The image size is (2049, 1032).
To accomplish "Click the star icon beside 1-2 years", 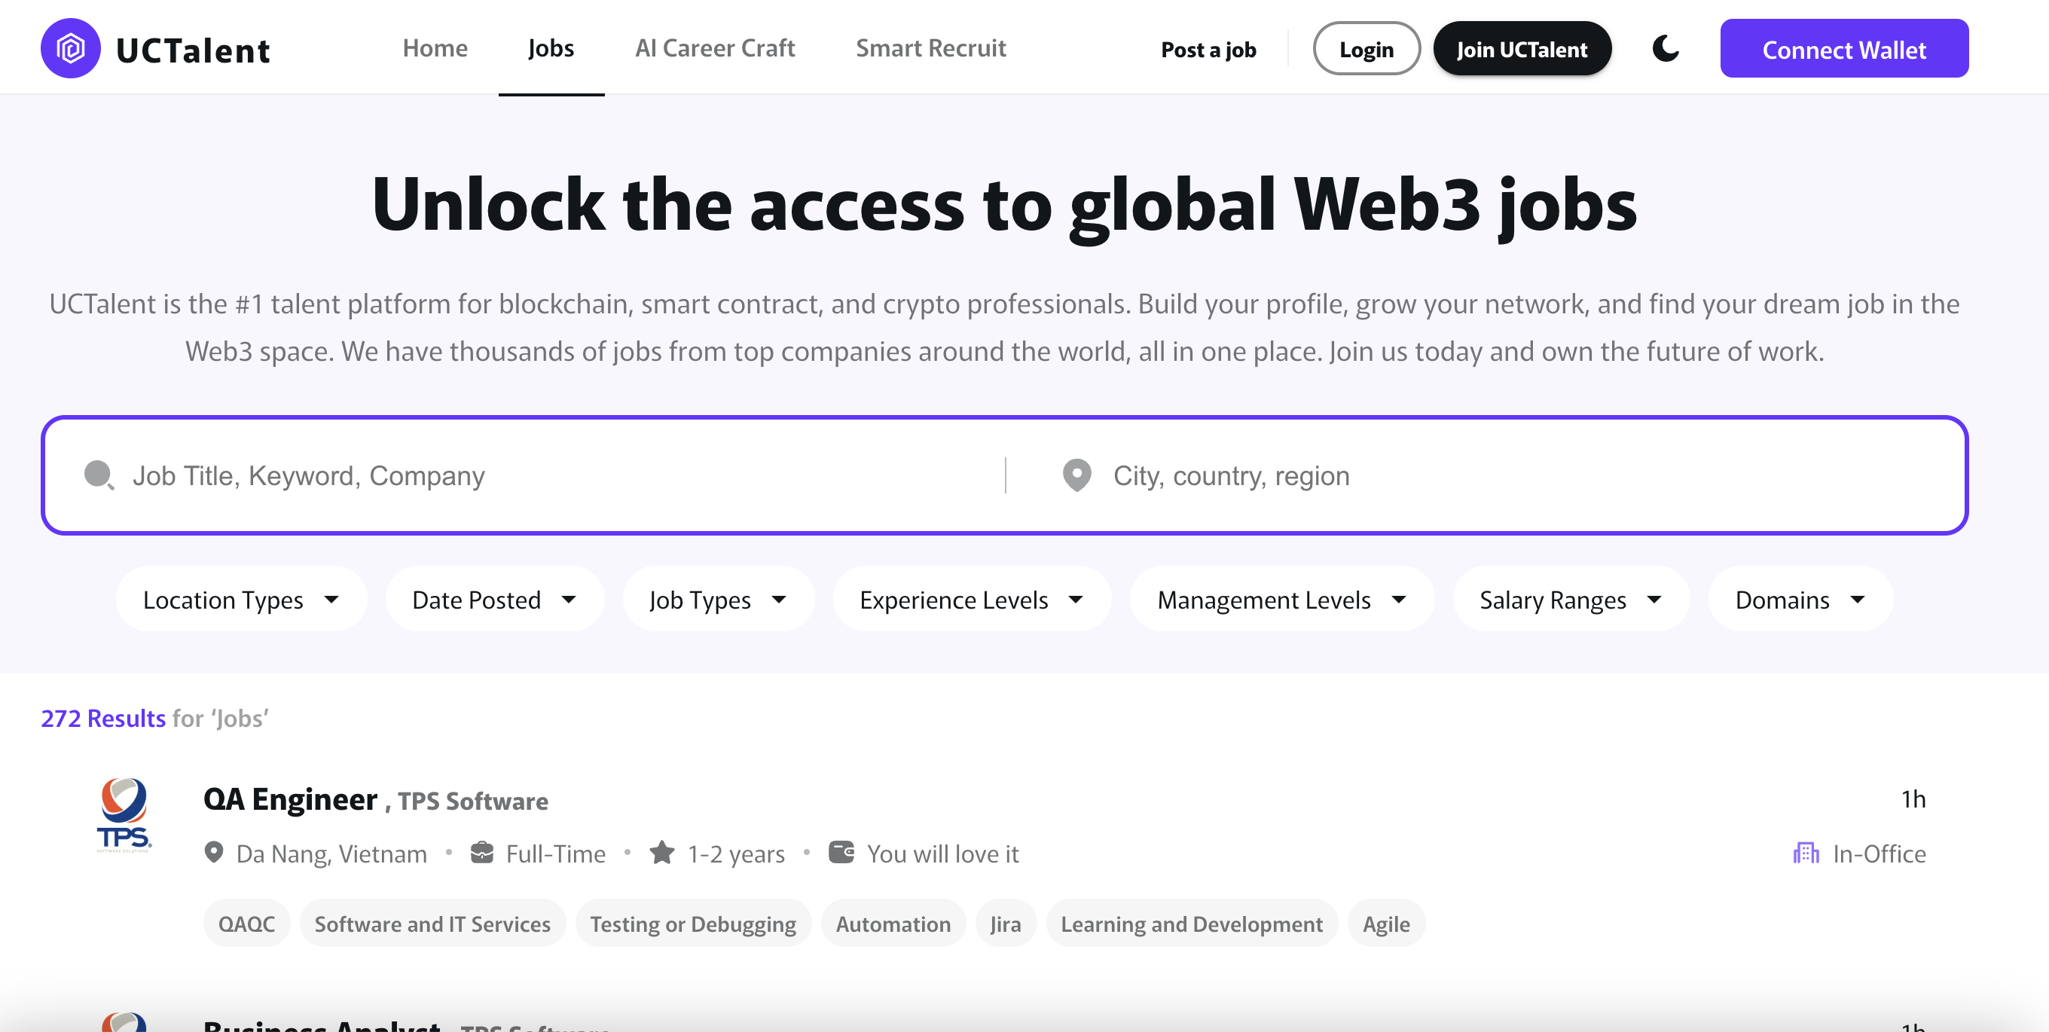I will point(662,852).
